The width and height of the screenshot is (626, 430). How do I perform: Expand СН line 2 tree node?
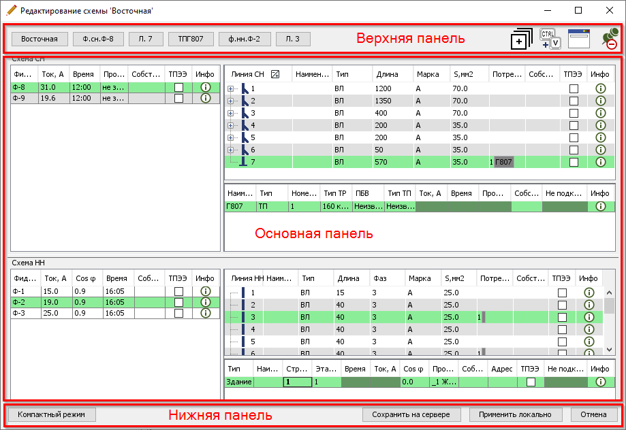231,101
